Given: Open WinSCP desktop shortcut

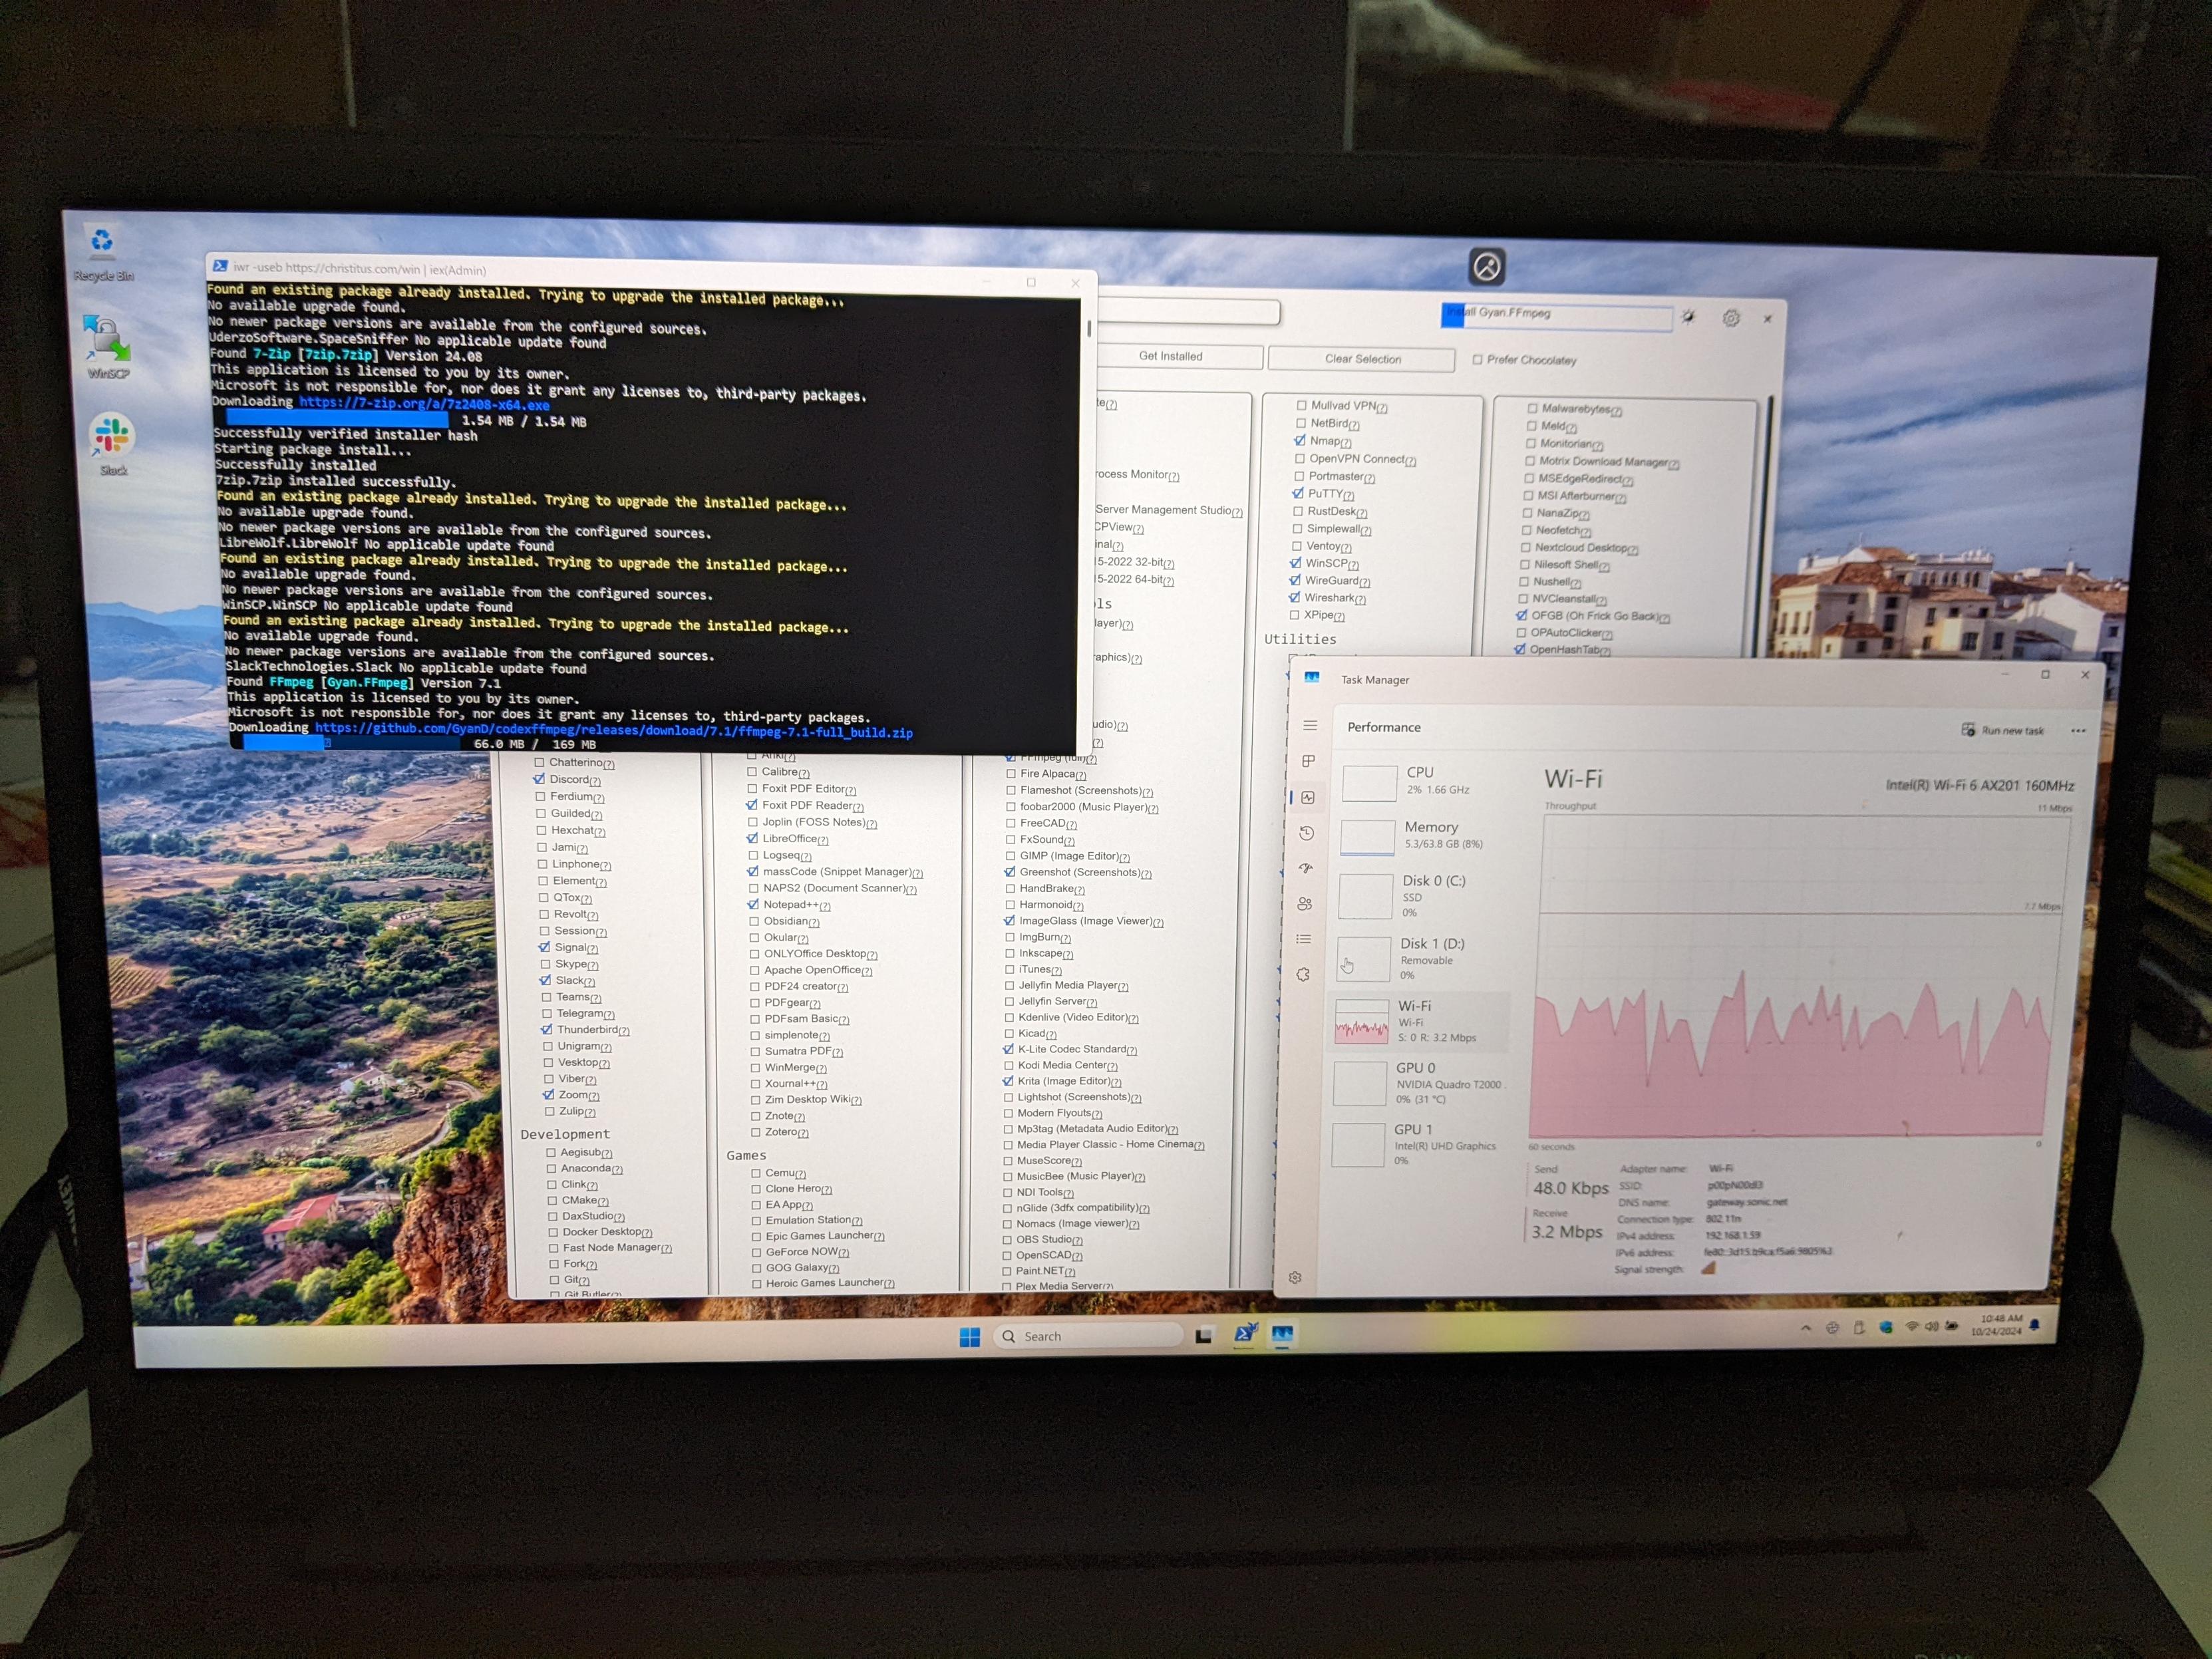Looking at the screenshot, I should pyautogui.click(x=107, y=347).
